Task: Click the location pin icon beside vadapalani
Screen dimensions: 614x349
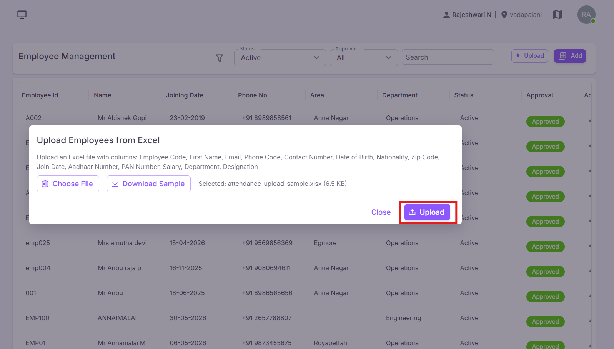Action: [504, 15]
